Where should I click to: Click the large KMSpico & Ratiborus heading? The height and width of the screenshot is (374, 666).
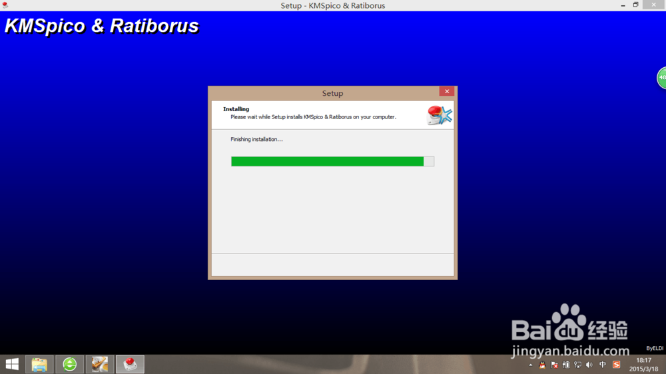[101, 26]
